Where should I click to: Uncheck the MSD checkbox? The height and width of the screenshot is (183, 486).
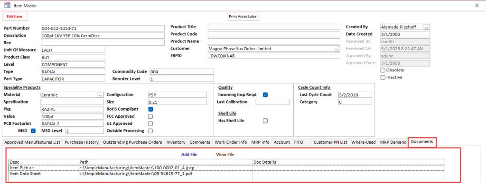click(34, 131)
